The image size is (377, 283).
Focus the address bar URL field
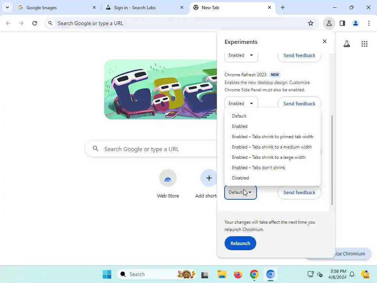pos(182,23)
